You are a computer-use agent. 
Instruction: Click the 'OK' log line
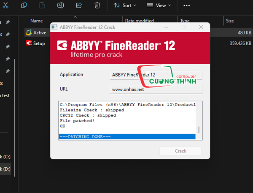pos(62,126)
